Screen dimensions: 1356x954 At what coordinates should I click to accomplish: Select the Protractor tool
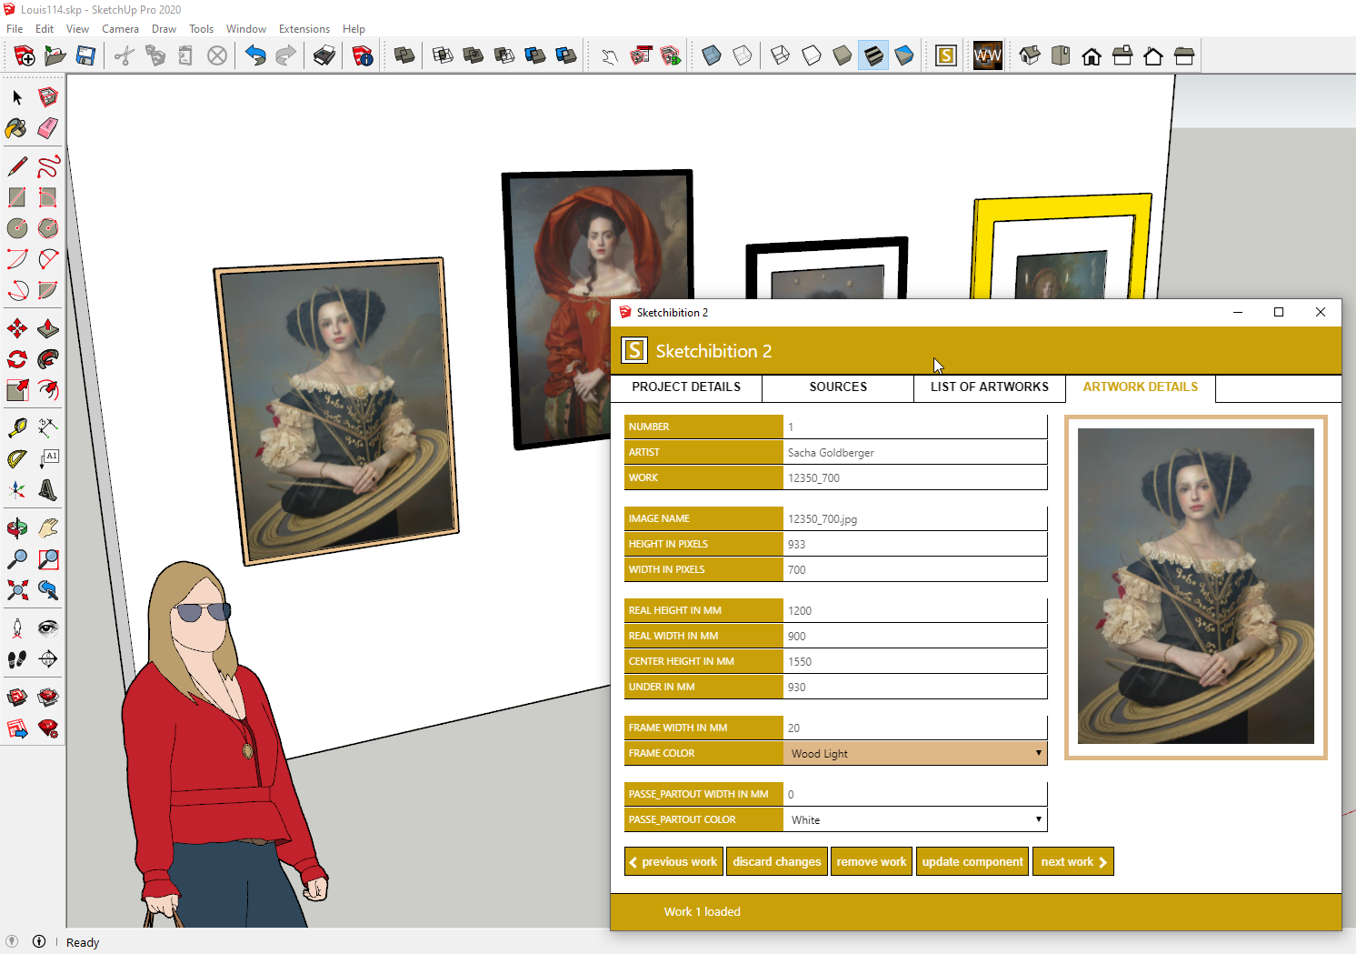tap(17, 459)
